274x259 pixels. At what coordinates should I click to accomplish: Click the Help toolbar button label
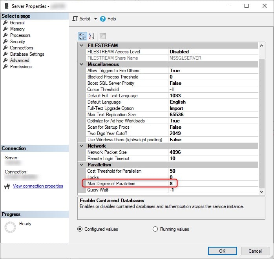[111, 19]
